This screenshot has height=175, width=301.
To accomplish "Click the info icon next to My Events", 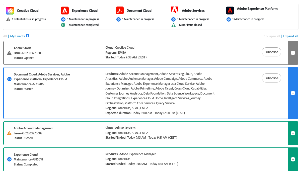I will pyautogui.click(x=28, y=36).
